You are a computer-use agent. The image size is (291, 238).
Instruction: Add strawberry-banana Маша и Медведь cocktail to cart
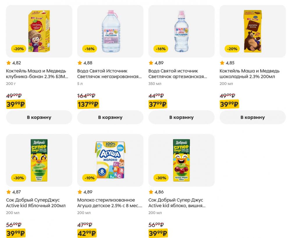[x=39, y=117]
